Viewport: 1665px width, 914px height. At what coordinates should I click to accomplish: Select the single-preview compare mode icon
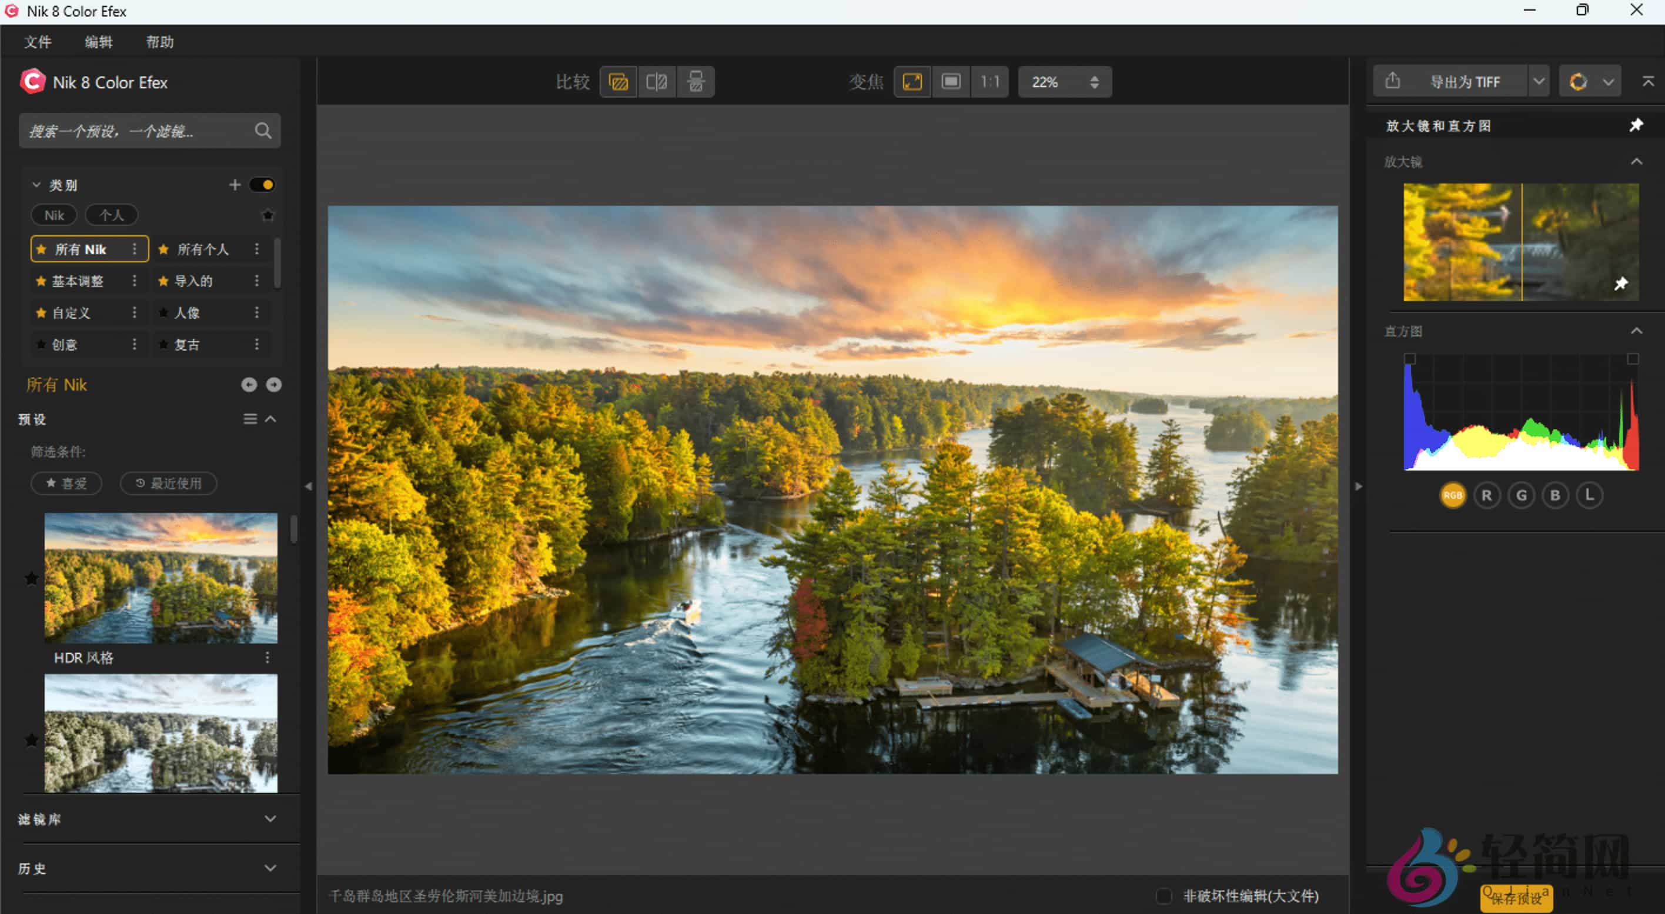click(618, 81)
